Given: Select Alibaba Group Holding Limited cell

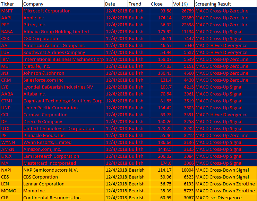Looking at the screenshot, I should coord(63,31).
